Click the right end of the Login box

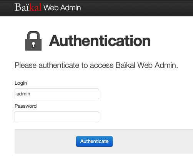[95, 94]
